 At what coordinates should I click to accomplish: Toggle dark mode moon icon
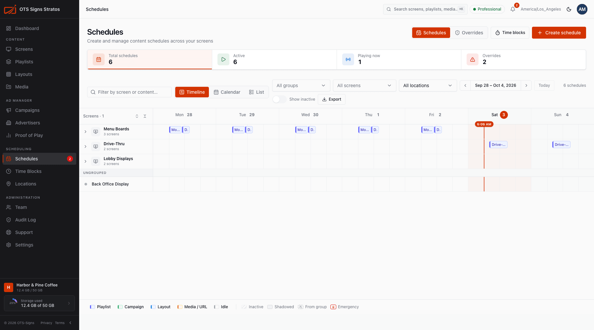569,9
